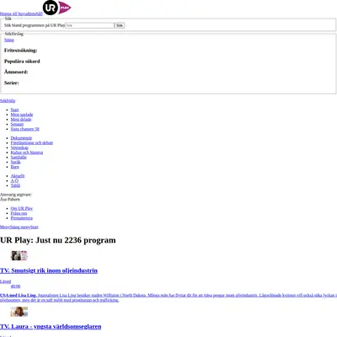Open 'TV. Laura - yngsta världsomseglaren' title
Screen dimensions: 337x337
pyautogui.click(x=51, y=327)
